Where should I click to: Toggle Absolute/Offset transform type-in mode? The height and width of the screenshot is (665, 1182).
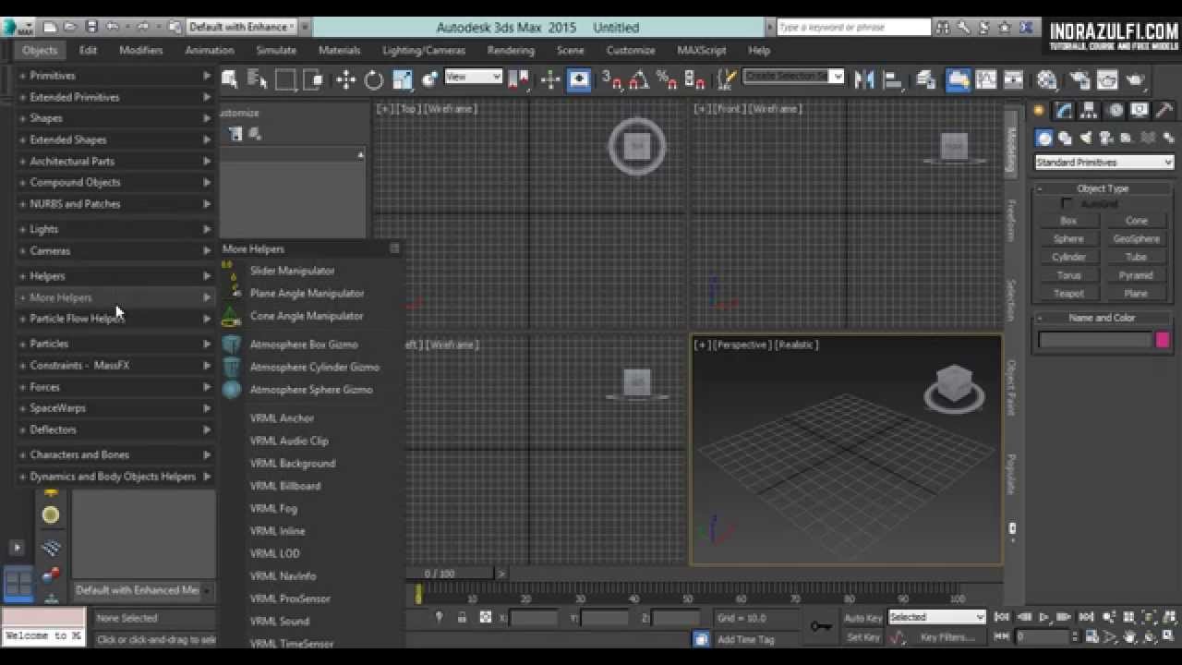486,617
